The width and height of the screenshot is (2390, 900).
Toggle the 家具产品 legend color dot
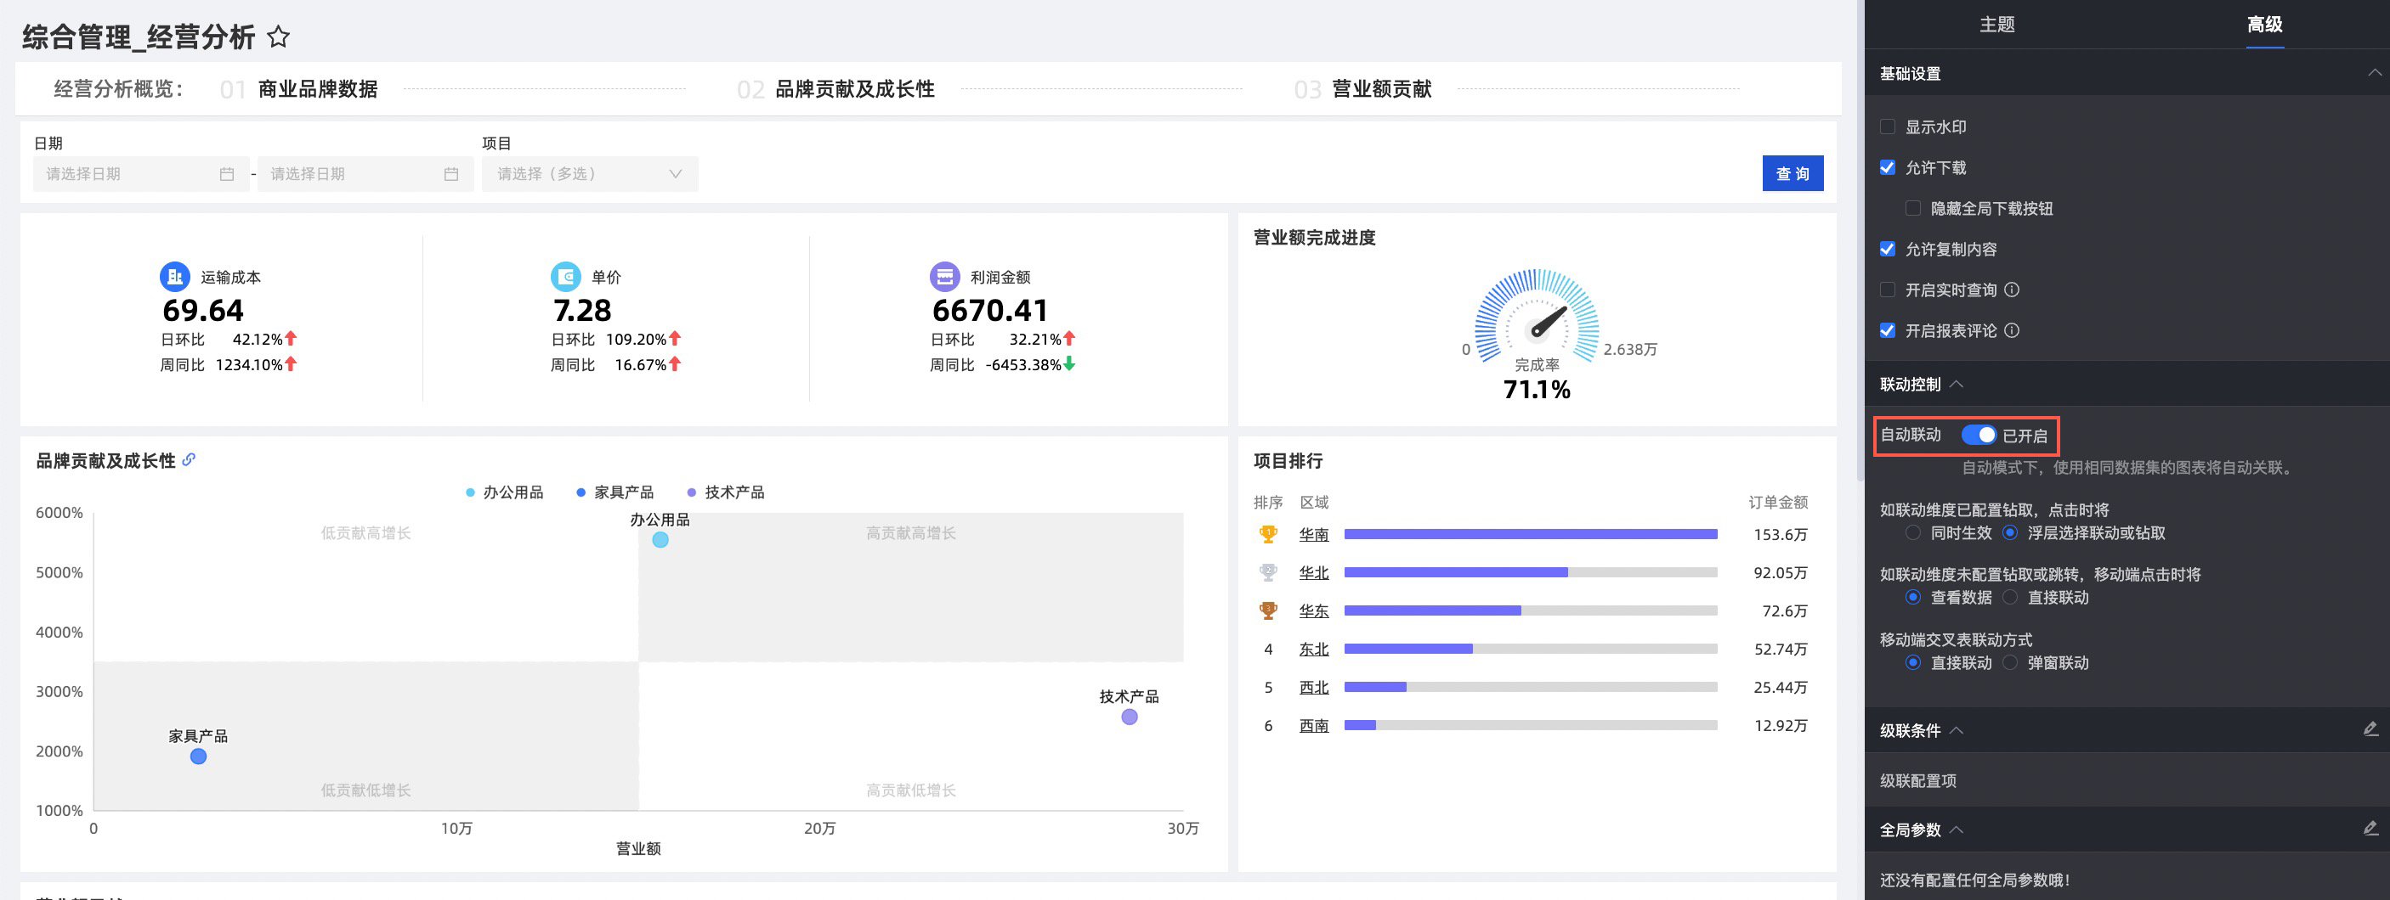[x=581, y=492]
